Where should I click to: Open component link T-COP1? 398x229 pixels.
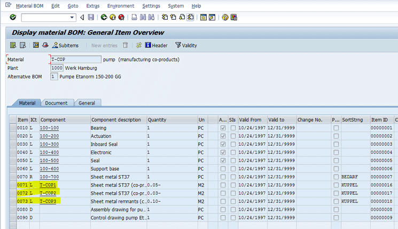(x=48, y=185)
